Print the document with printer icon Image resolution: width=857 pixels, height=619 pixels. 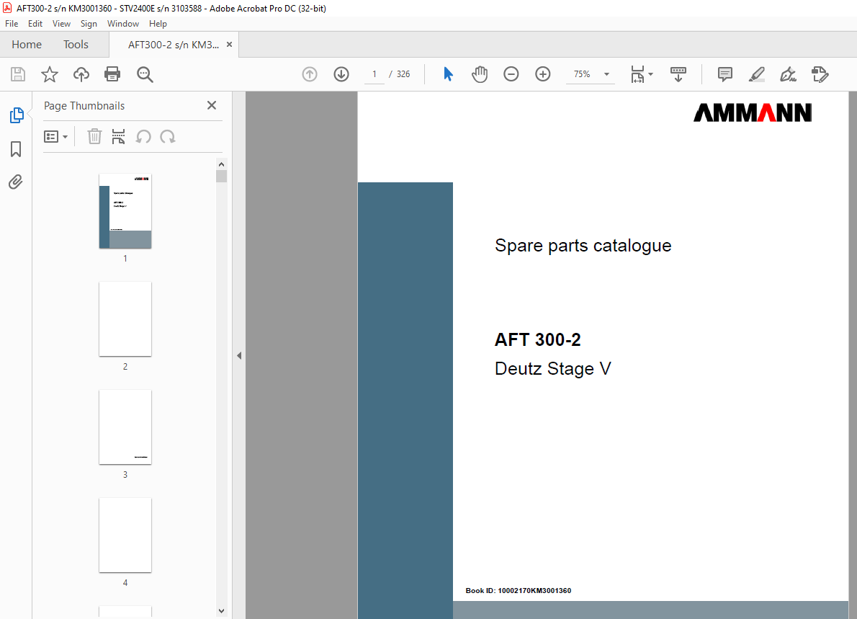point(112,74)
